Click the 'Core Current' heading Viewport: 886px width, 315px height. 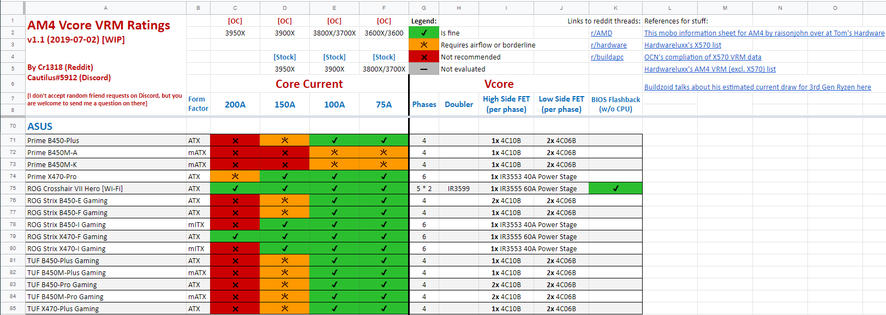(x=309, y=84)
